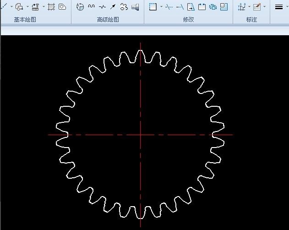Expand the bolt and ruler icon dropdown
Image resolution: width=289 pixels, height=230 pixels.
pos(44,7)
